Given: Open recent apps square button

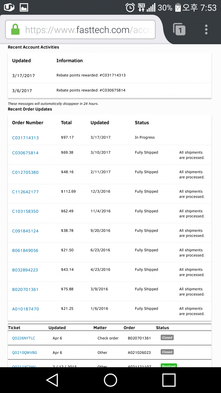Looking at the screenshot, I should 169,380.
